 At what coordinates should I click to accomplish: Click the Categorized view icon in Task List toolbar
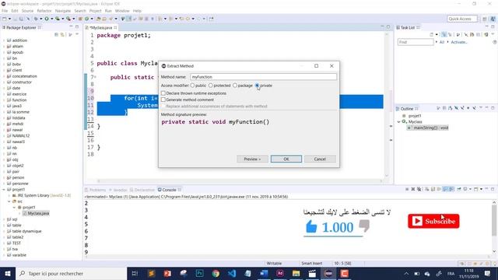click(444, 34)
